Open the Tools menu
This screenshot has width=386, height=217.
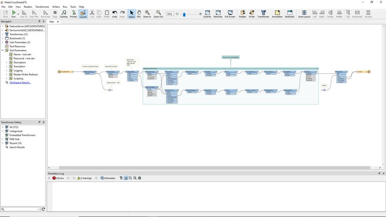(x=73, y=7)
